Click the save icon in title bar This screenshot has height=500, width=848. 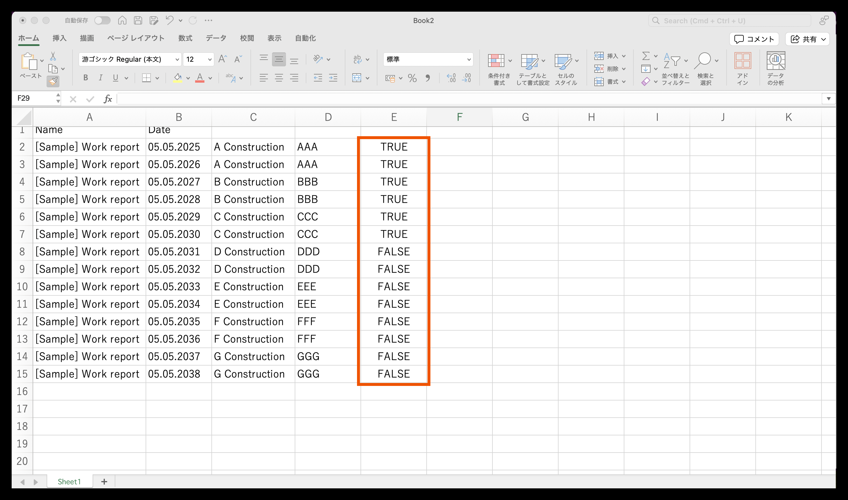[x=138, y=21]
